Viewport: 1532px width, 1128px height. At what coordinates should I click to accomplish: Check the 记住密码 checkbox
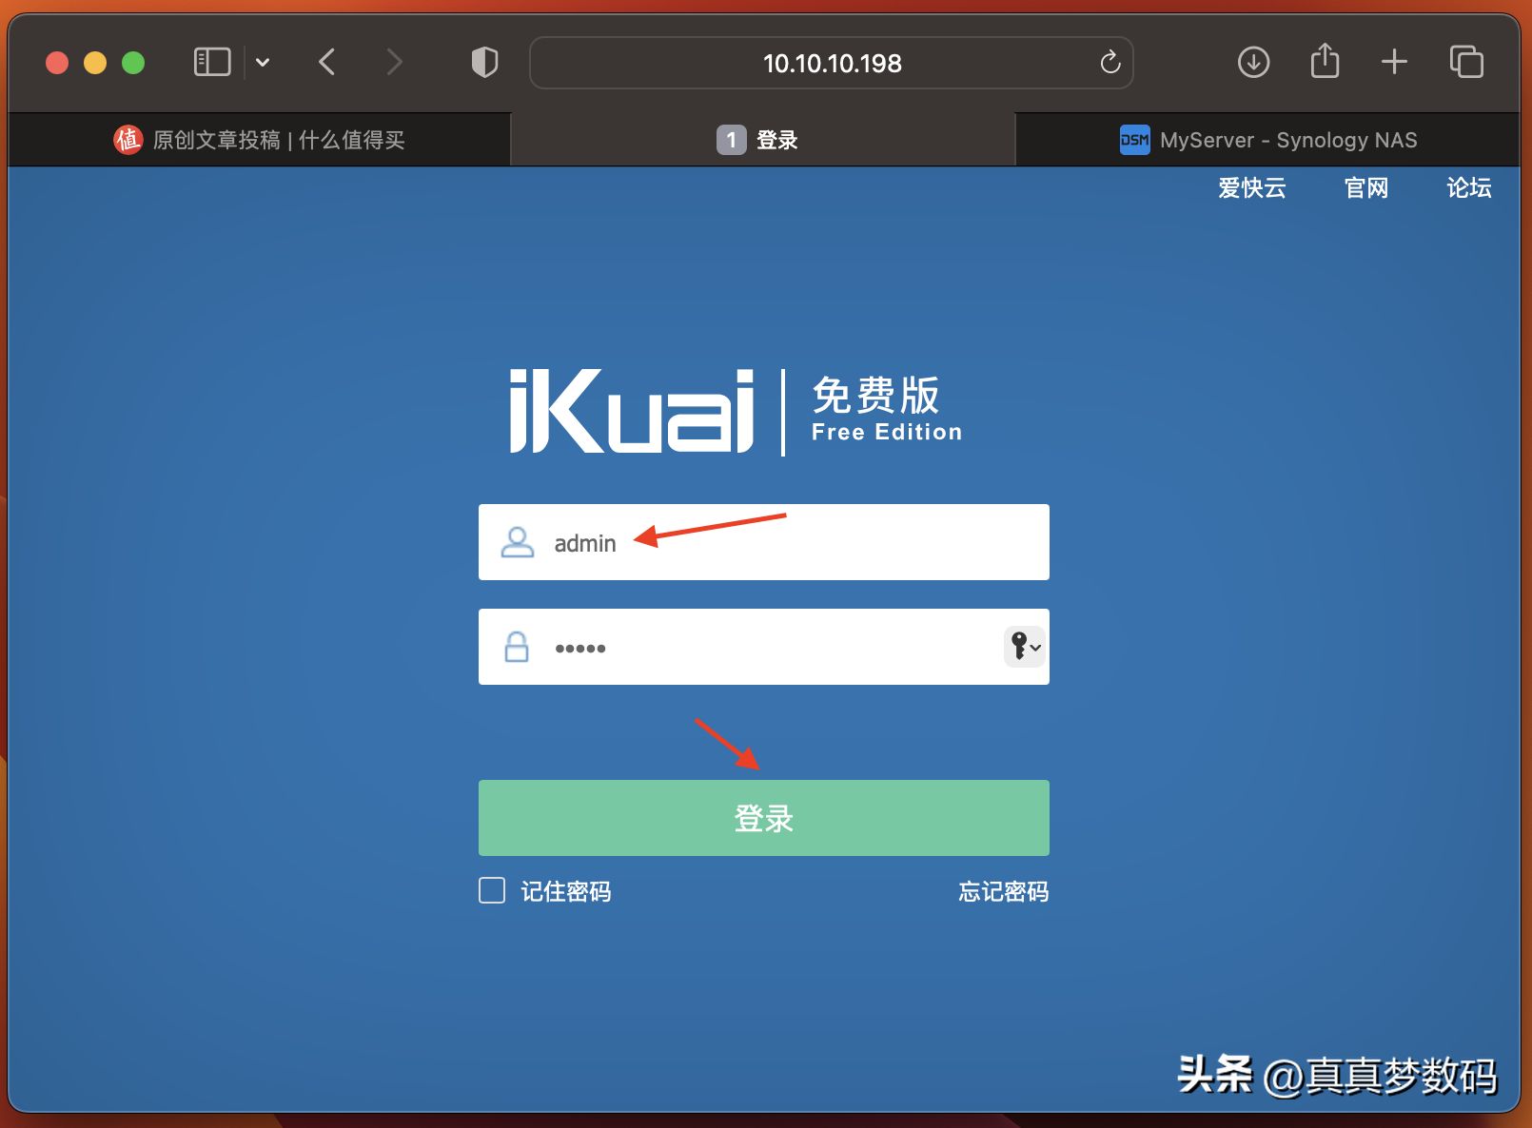tap(492, 890)
